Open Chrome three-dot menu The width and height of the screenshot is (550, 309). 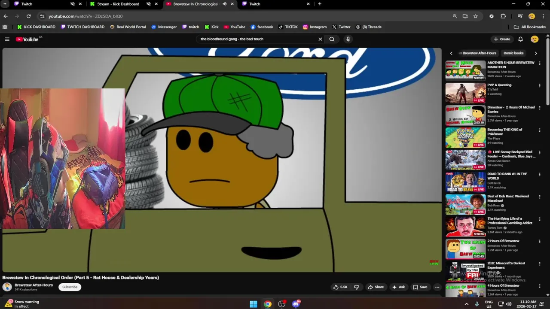pyautogui.click(x=543, y=16)
